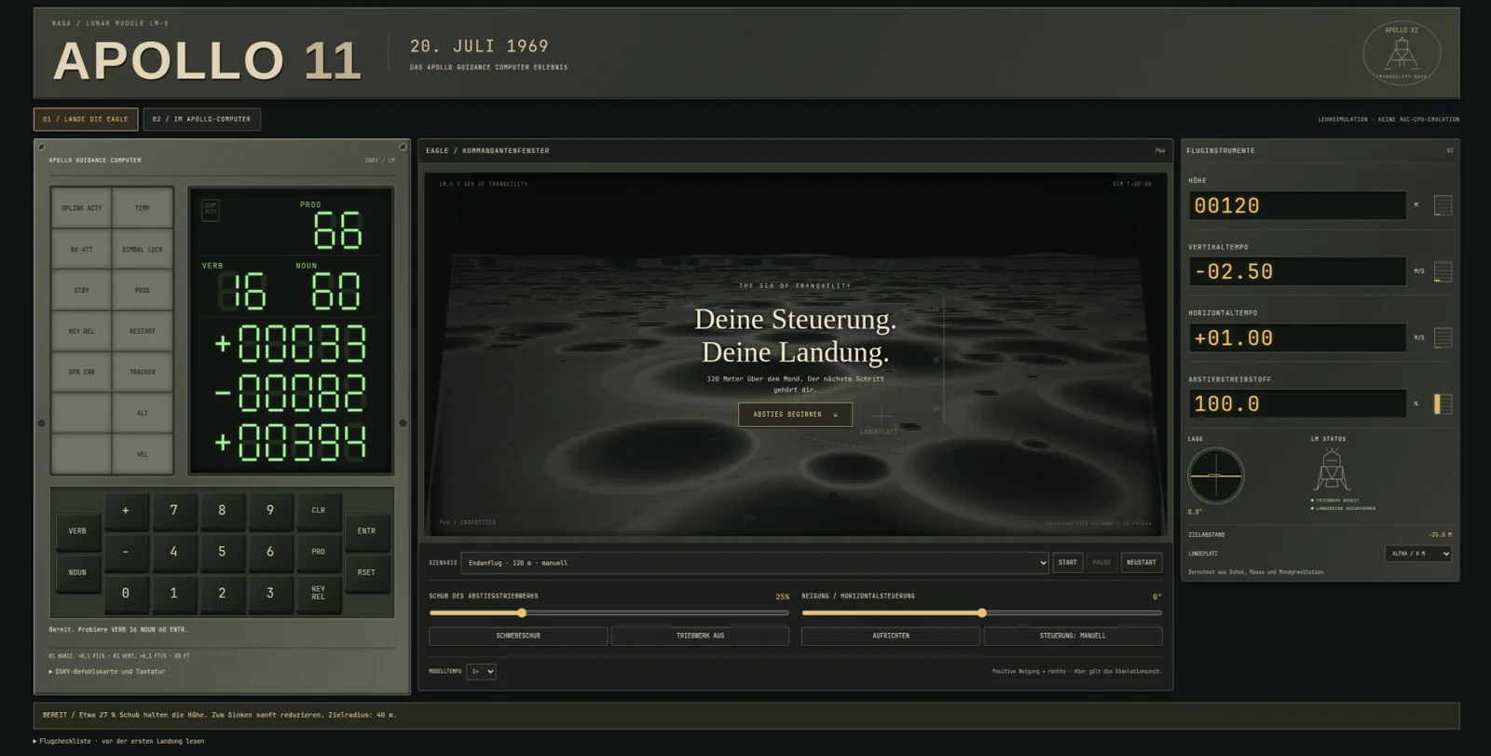Click the Höhe readout field 00120
This screenshot has height=756, width=1491.
tap(1297, 205)
